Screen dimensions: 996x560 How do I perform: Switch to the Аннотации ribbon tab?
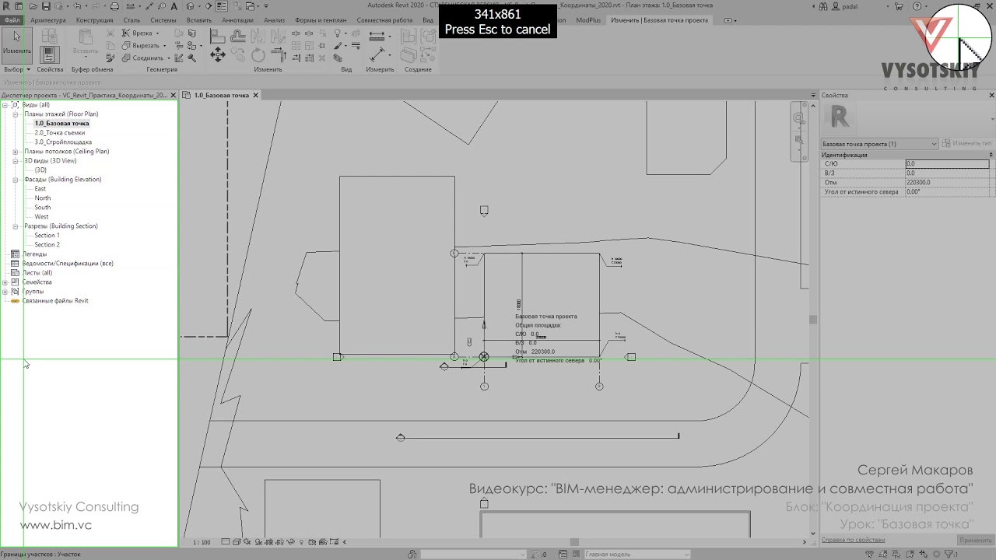click(x=237, y=19)
